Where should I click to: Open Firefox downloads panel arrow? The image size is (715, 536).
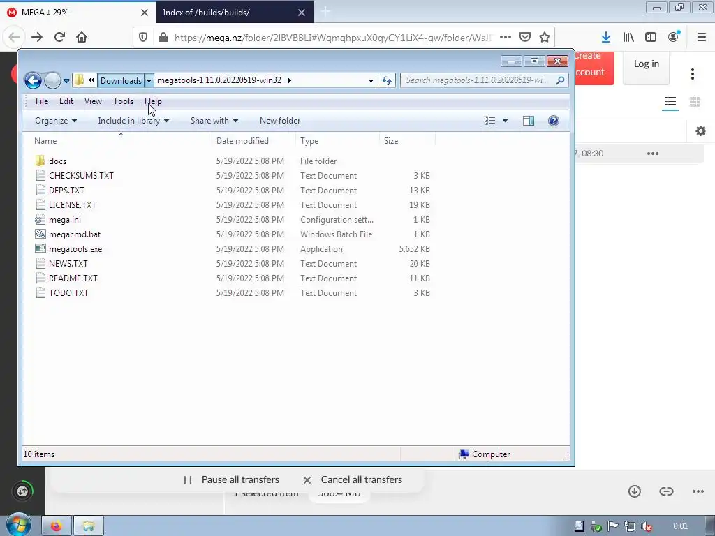click(605, 37)
